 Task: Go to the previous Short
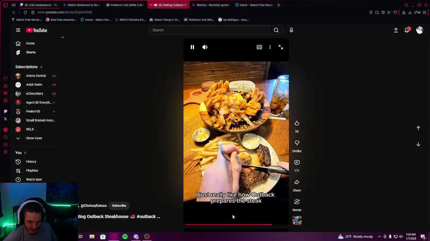(x=418, y=128)
